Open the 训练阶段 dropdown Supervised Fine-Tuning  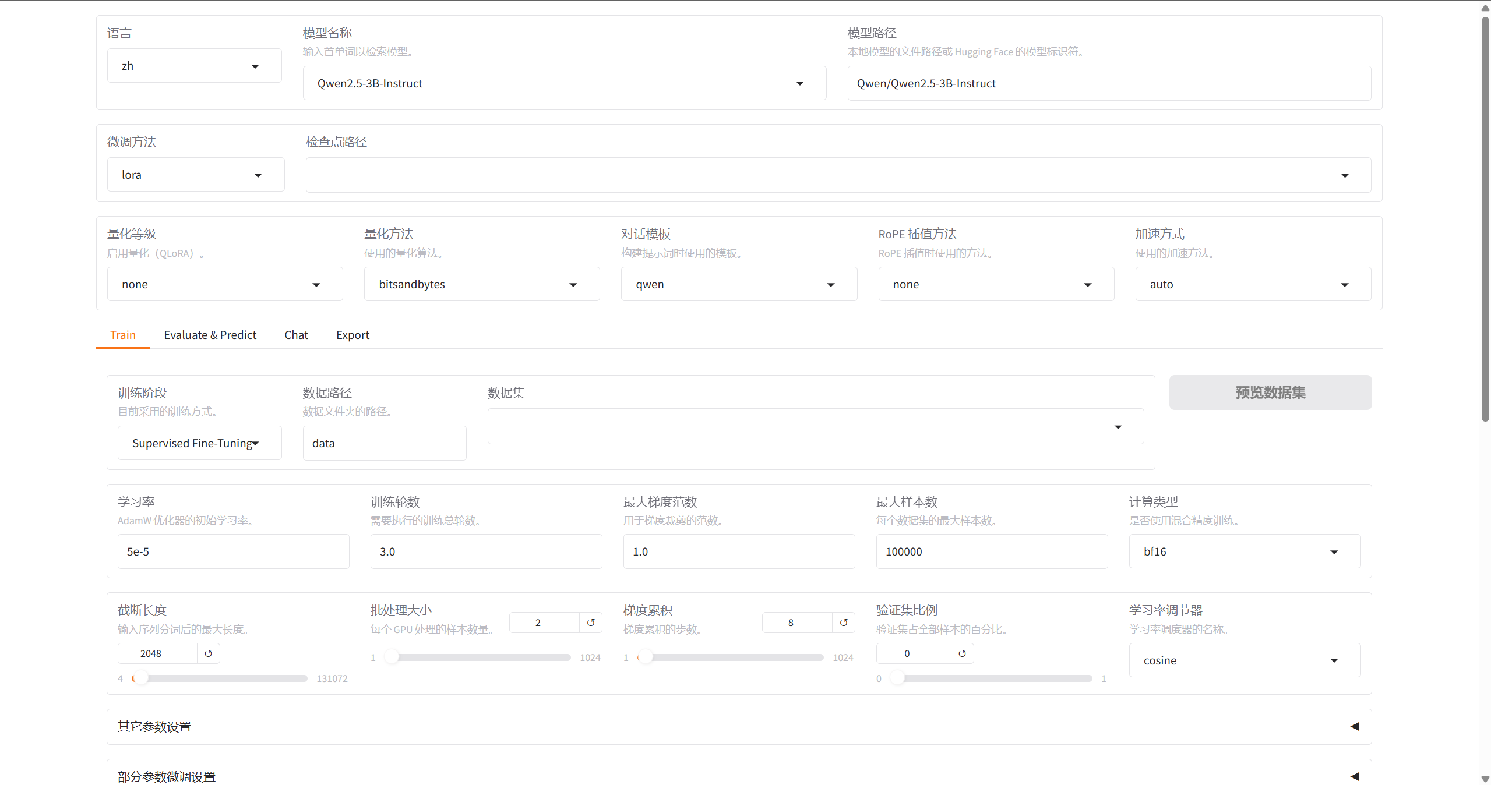[199, 443]
